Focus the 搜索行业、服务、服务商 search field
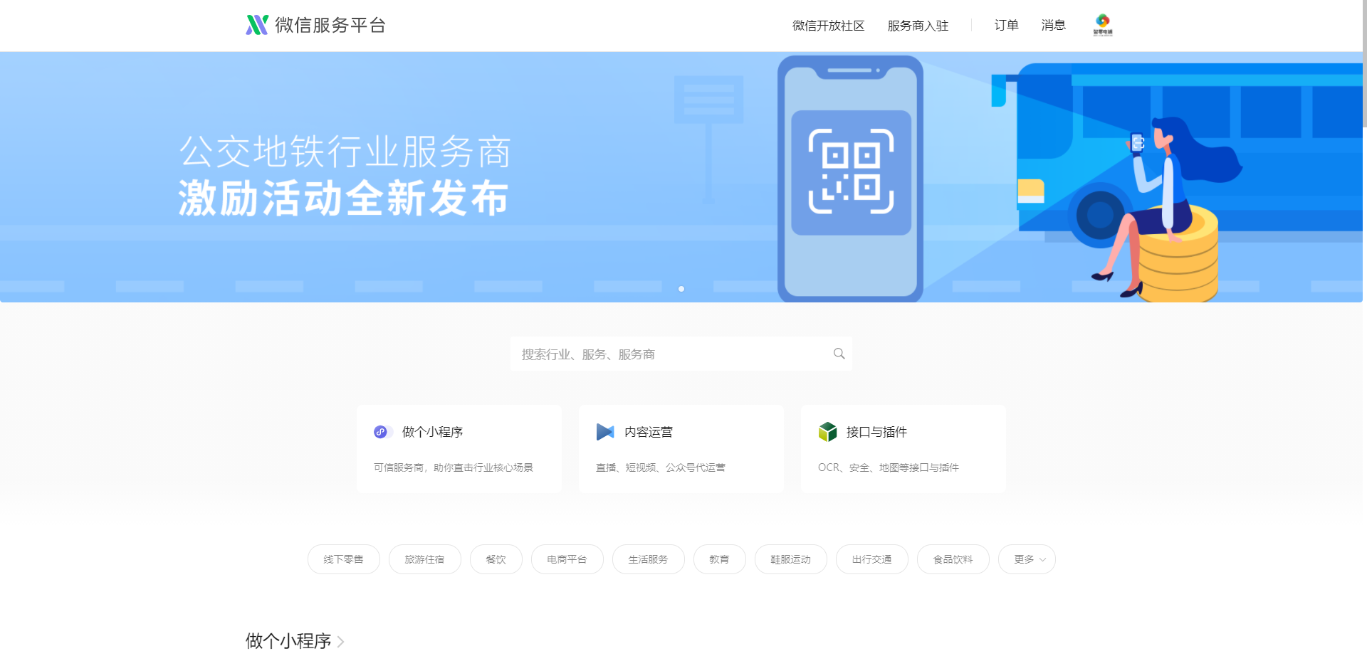Screen dimensions: 1367x666 click(681, 354)
